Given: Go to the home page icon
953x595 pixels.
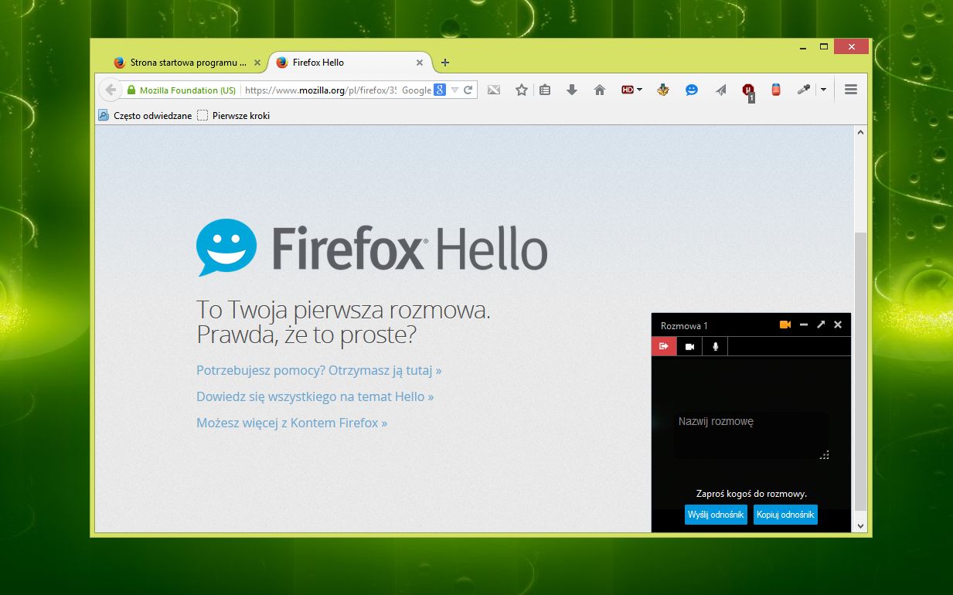Looking at the screenshot, I should (x=599, y=90).
